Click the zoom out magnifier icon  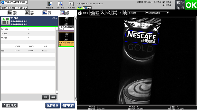(x=108, y=13)
